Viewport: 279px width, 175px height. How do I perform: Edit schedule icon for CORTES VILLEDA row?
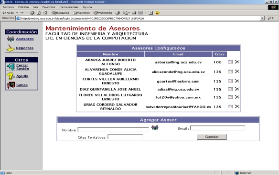pos(230,81)
